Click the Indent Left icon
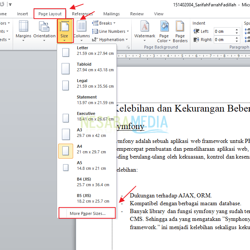The width and height of the screenshot is (250, 250). [196, 31]
